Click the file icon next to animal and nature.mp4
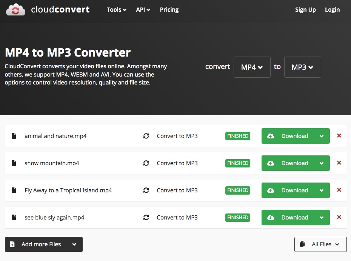The width and height of the screenshot is (351, 261). 14,136
